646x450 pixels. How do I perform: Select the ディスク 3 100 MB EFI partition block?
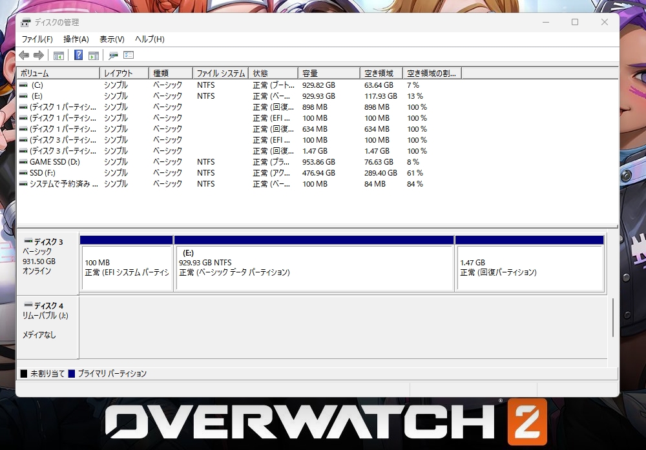(127, 263)
